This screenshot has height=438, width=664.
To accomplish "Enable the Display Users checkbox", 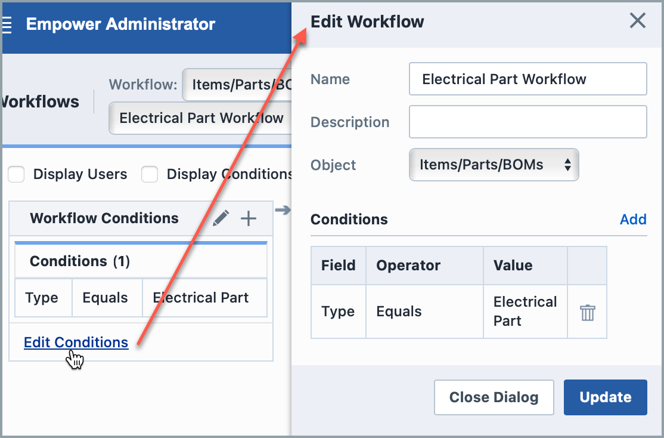I will pyautogui.click(x=16, y=174).
